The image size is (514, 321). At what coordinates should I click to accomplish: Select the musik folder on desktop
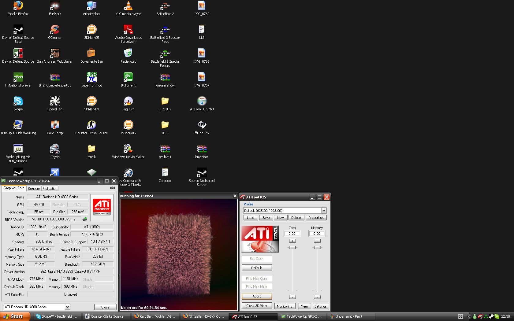(x=92, y=151)
